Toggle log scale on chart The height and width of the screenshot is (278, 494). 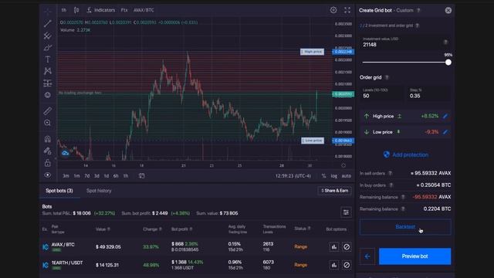click(334, 176)
